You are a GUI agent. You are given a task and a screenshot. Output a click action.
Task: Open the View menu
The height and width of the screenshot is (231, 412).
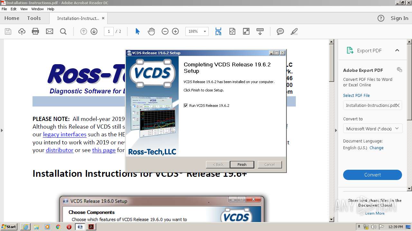point(24,9)
